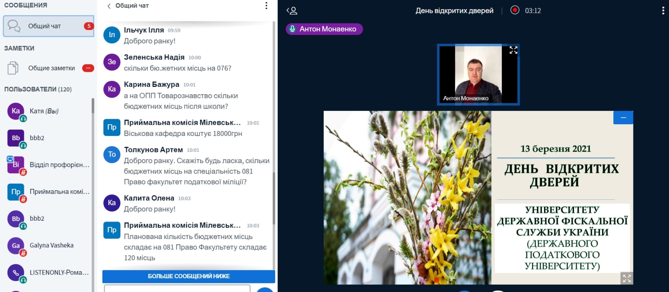Screen dimensions: 669x292
Task: Click Пр avatar beside Віськова кафедра message
Action: tap(112, 127)
